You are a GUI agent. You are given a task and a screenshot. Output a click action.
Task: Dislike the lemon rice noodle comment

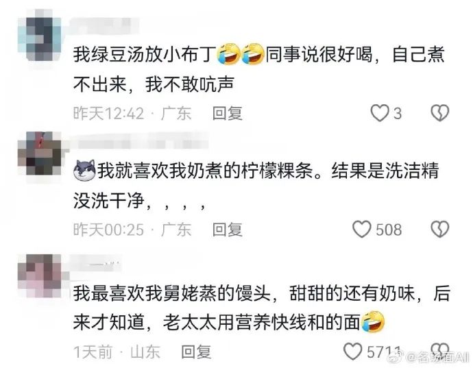click(440, 230)
